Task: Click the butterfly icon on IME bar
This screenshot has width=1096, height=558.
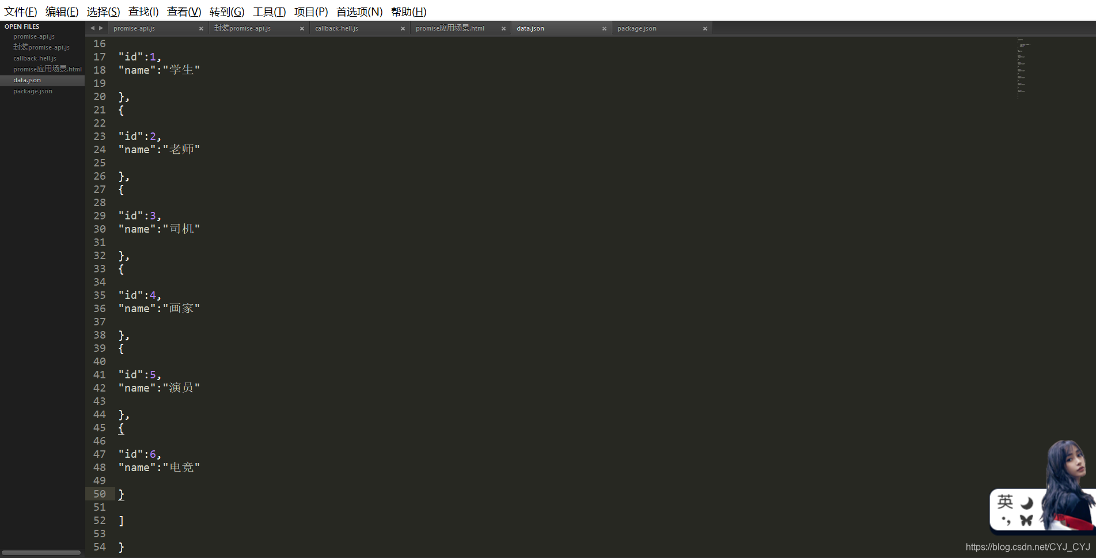Action: pyautogui.click(x=1026, y=521)
